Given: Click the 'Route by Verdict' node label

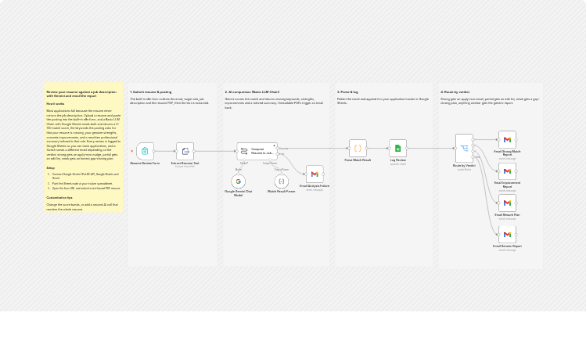Looking at the screenshot, I should click(464, 166).
